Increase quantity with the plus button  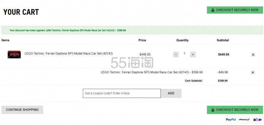pyautogui.click(x=193, y=55)
